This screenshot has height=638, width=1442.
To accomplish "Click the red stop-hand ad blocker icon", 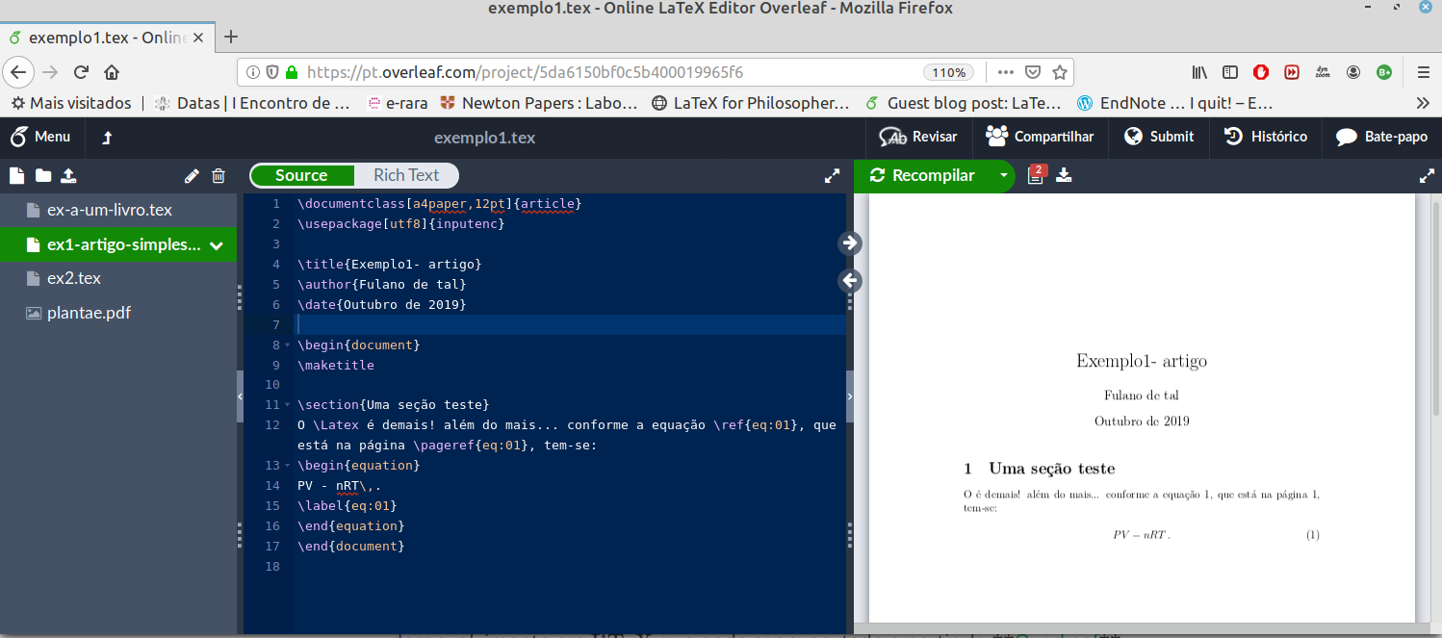I will pyautogui.click(x=1261, y=72).
